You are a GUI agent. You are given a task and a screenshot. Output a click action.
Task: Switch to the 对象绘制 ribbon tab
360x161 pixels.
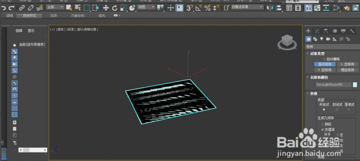[77, 15]
